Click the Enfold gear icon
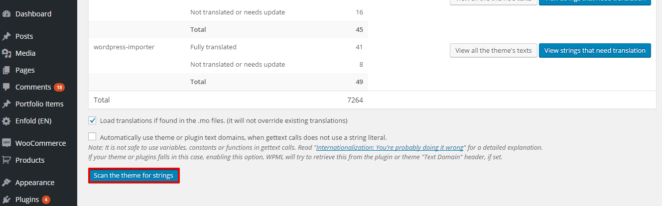The width and height of the screenshot is (662, 206). point(6,121)
